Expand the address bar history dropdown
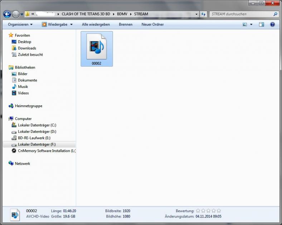The image size is (282, 225). pyautogui.click(x=196, y=14)
